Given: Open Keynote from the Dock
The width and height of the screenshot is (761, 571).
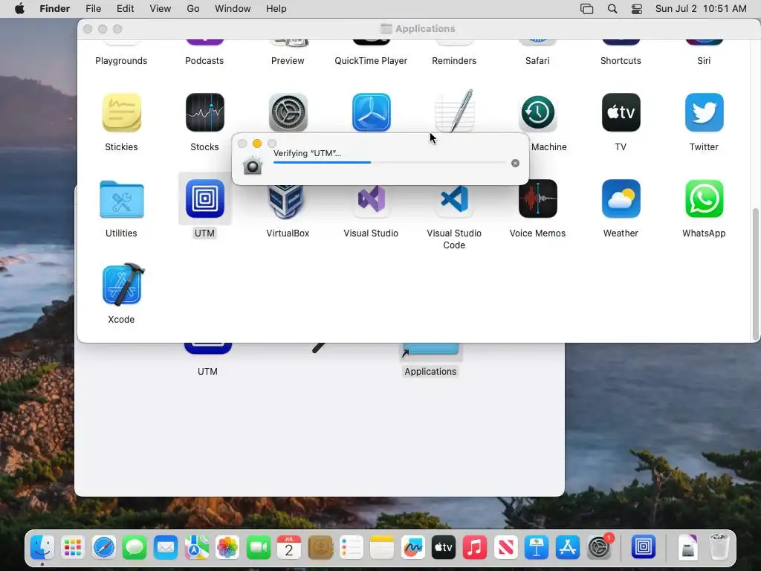Looking at the screenshot, I should (x=537, y=548).
